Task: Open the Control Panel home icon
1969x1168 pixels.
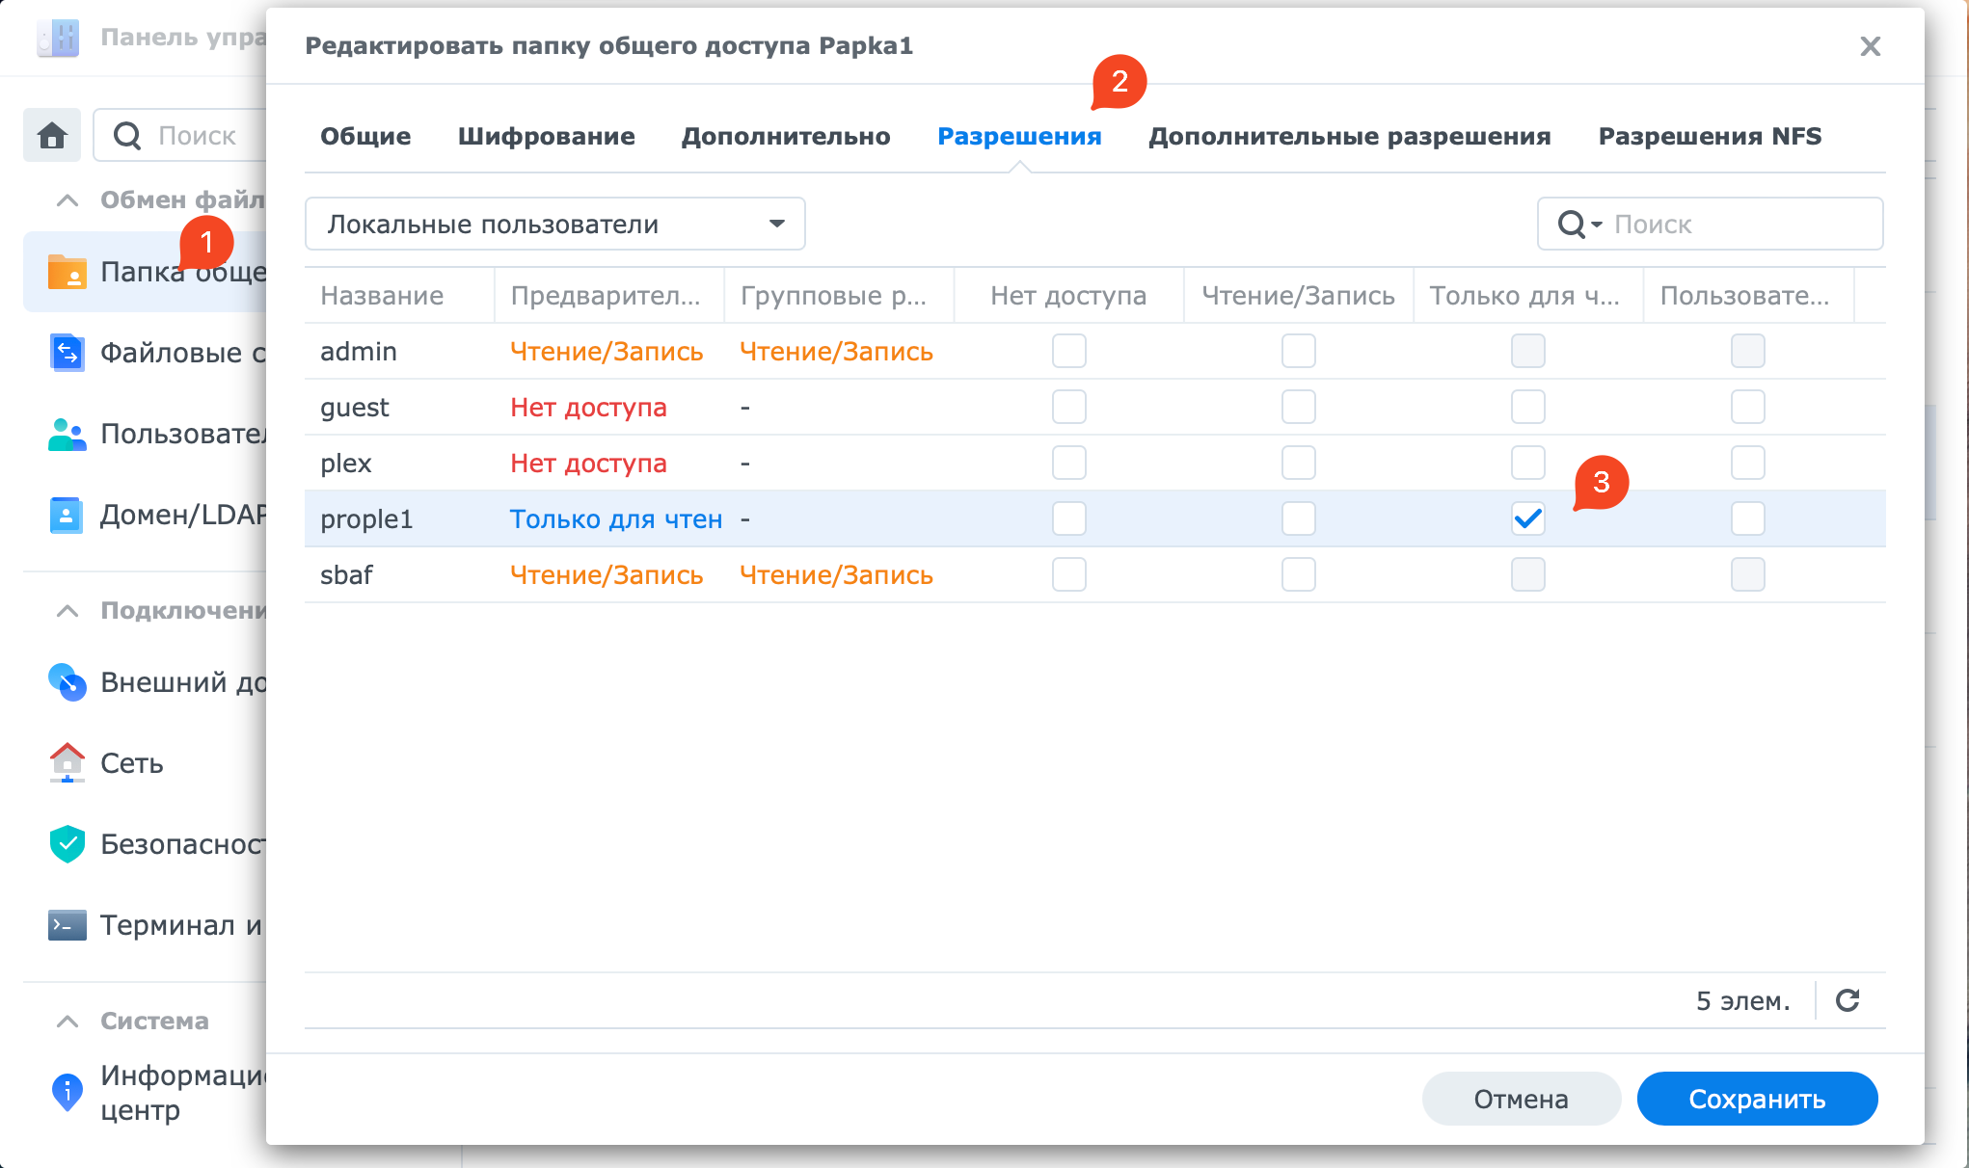Action: tap(52, 135)
